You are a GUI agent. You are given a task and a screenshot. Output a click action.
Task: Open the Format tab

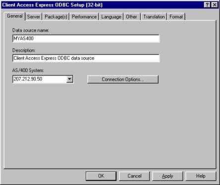click(176, 17)
